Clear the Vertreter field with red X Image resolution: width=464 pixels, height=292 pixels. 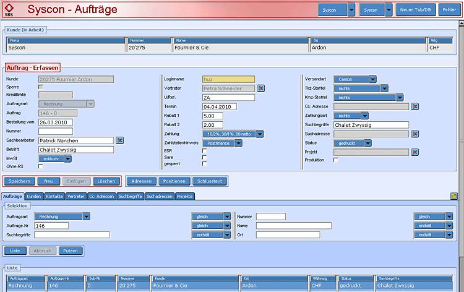click(261, 88)
